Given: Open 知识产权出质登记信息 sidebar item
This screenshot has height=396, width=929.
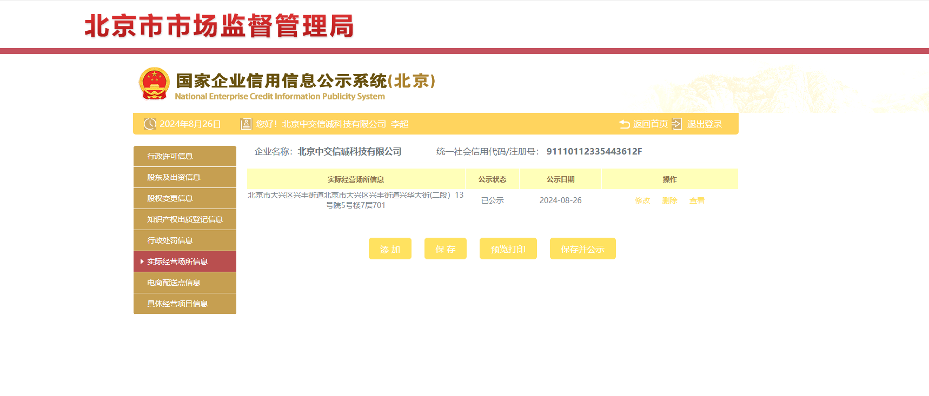Looking at the screenshot, I should 185,219.
